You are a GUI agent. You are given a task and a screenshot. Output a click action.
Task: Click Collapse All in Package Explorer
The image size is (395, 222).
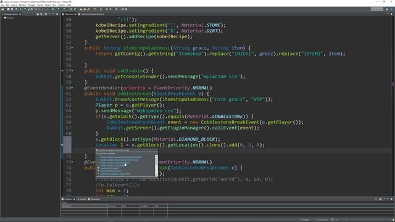coord(38,14)
